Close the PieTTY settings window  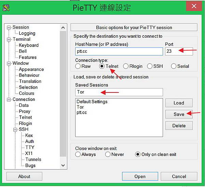(x=194, y=6)
